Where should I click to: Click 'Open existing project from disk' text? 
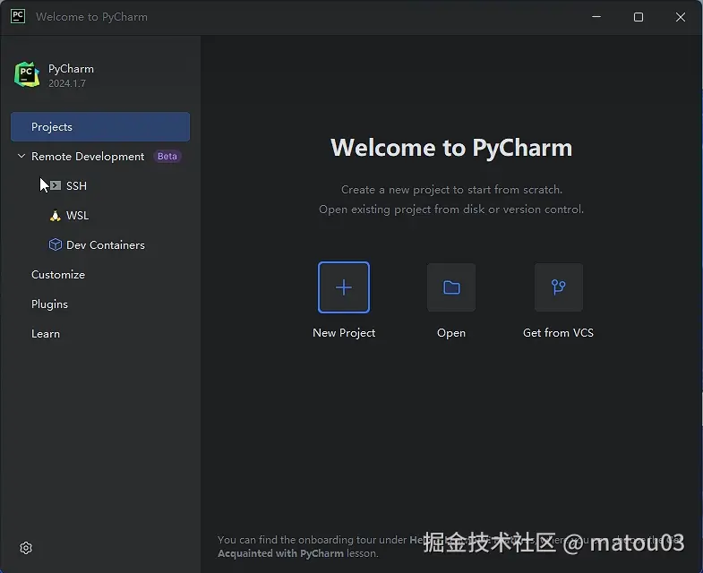tap(451, 210)
